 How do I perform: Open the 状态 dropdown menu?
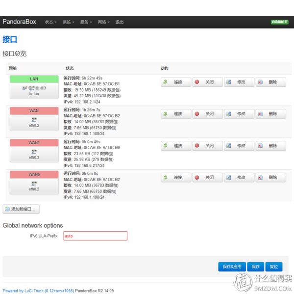[50, 22]
